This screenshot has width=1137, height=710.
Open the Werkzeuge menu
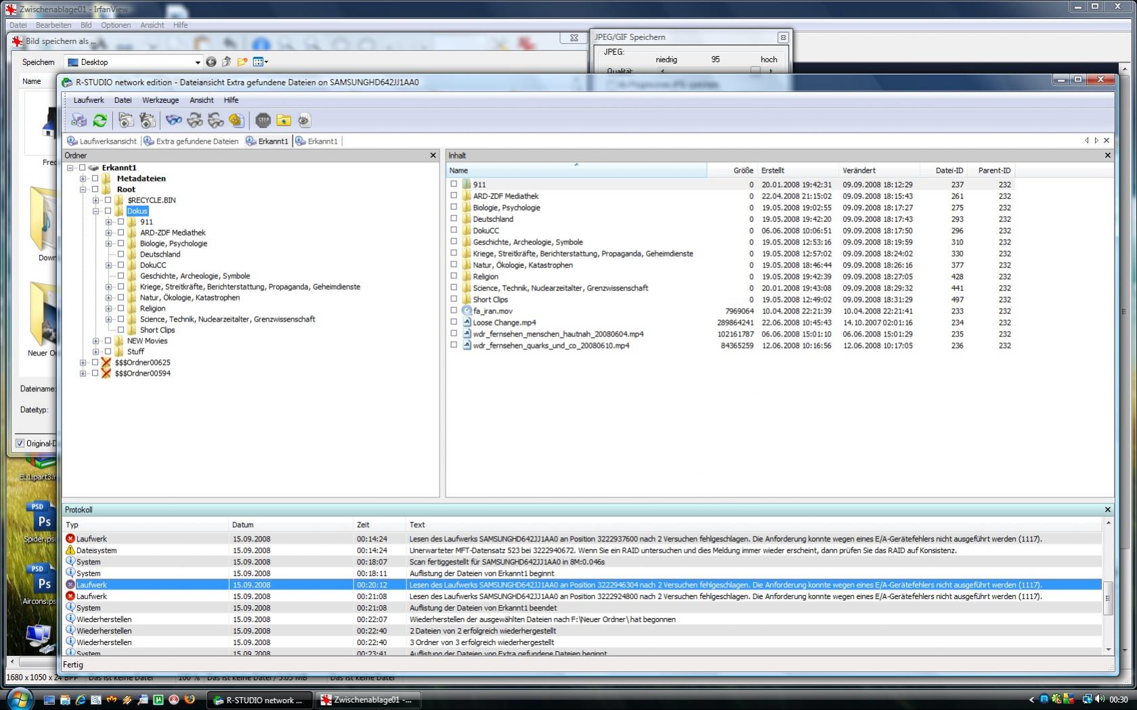(x=160, y=100)
